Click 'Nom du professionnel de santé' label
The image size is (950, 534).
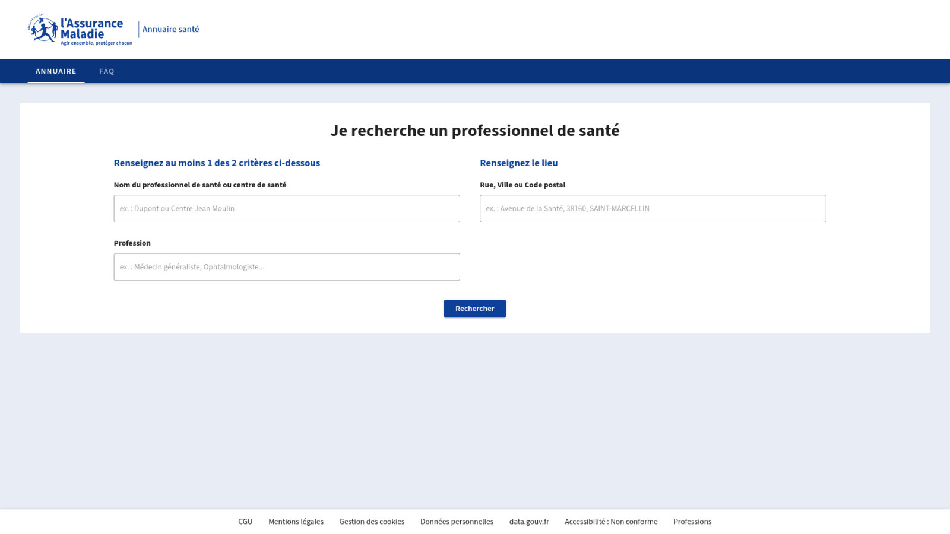point(200,185)
